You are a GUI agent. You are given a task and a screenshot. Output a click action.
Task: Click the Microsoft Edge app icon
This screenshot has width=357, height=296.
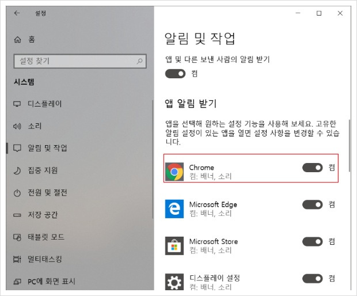(x=174, y=209)
